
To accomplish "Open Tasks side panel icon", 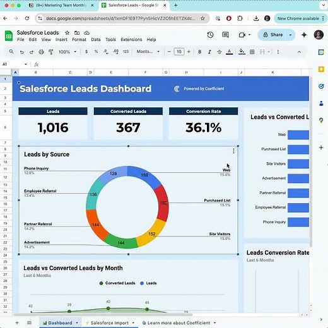I will [321, 86].
